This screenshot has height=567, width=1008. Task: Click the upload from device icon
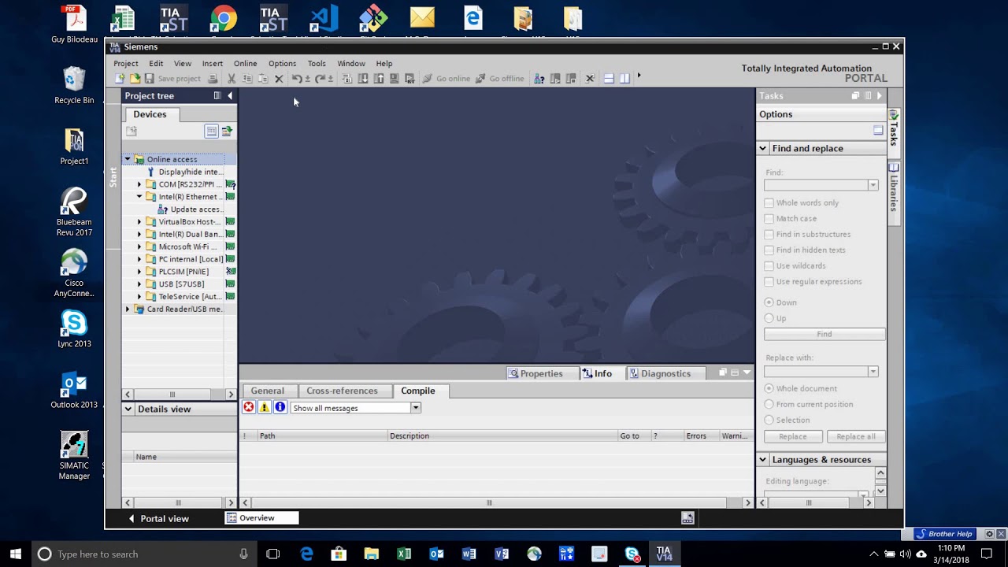(x=379, y=79)
